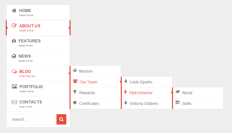
Task: Open the About Us menu item
Action: 30,26
